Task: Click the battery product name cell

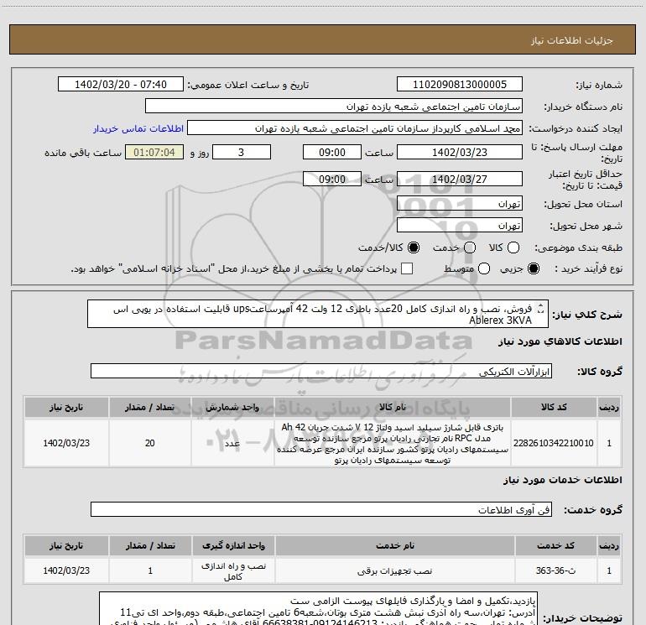Action: click(x=393, y=443)
